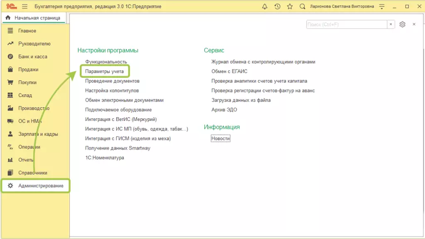Select Банк и касса in sidebar
The height and width of the screenshot is (239, 425).
tap(32, 57)
